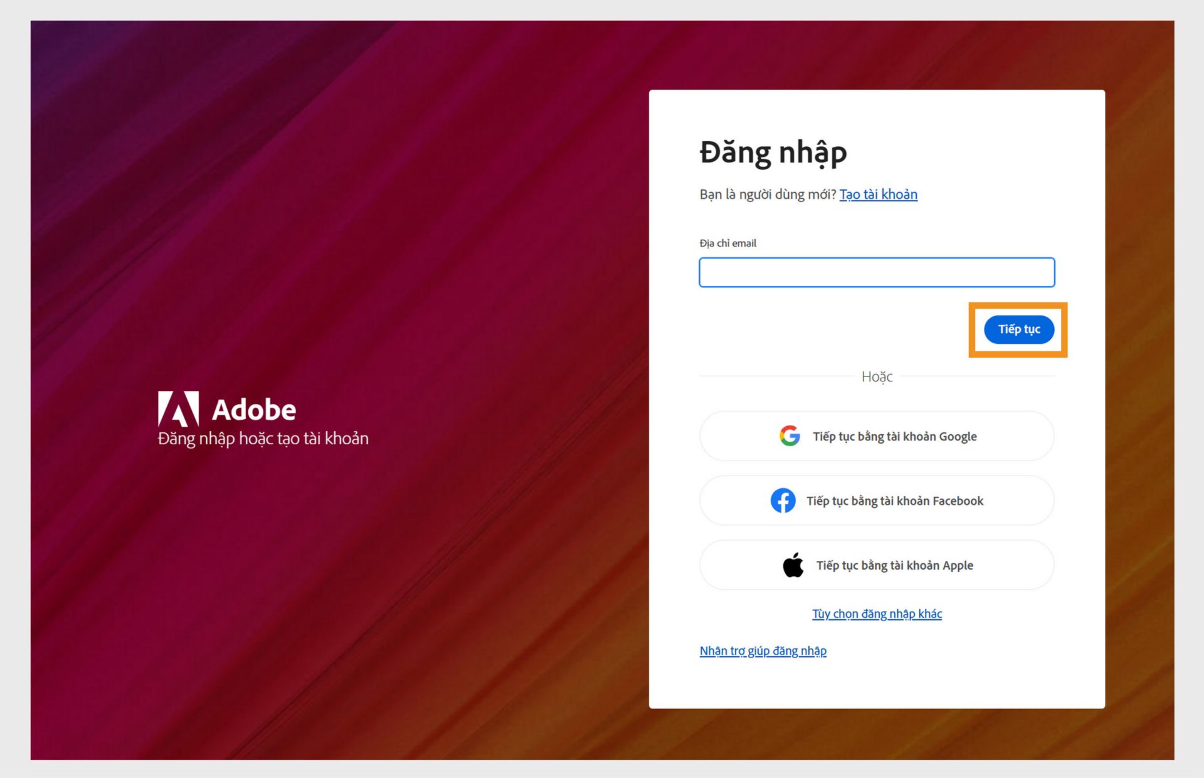The image size is (1204, 778).
Task: Click 'Đăng nhập hoặc tạo tài khoản' tagline
Action: (263, 439)
